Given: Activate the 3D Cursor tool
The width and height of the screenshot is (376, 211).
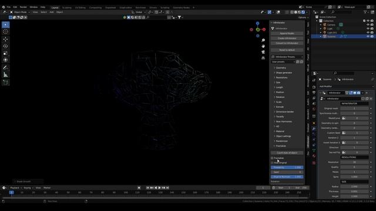Looking at the screenshot, I should tap(5, 32).
